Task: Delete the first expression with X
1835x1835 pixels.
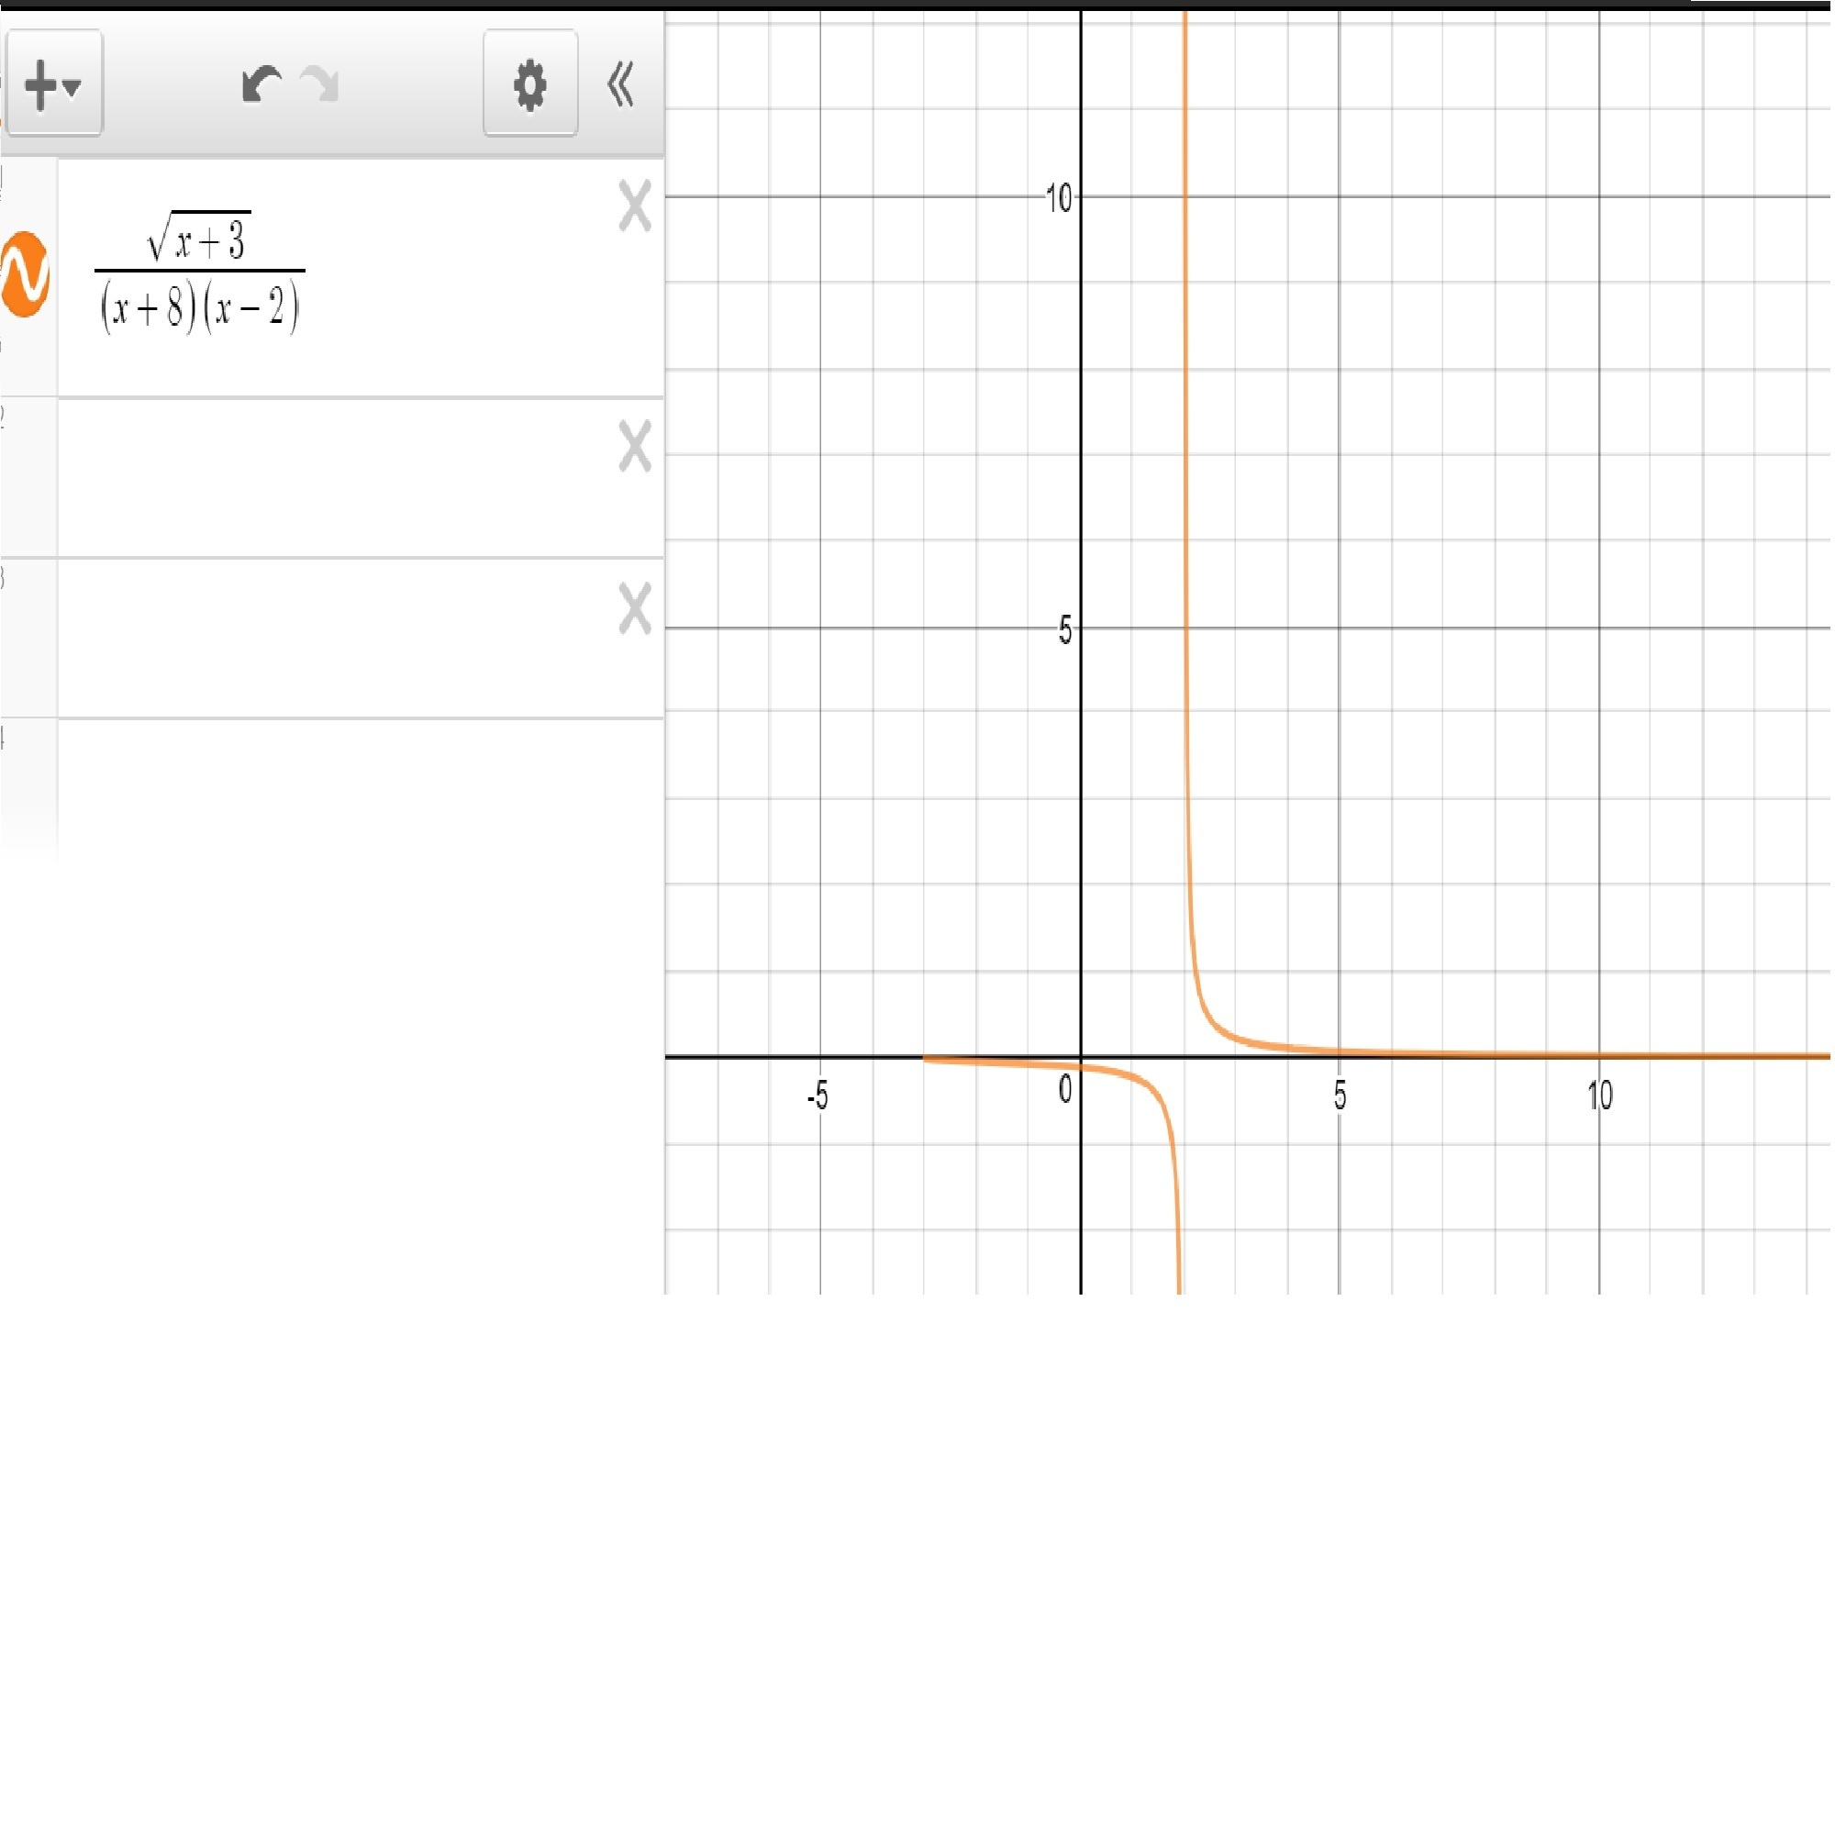Action: coord(635,206)
